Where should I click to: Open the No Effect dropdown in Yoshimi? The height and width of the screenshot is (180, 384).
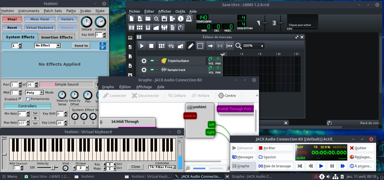point(47,46)
